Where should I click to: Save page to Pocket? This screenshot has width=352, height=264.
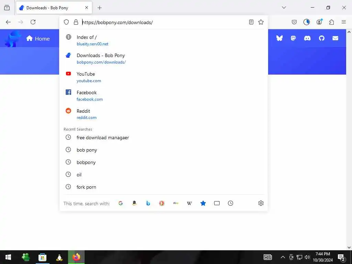[x=294, y=22]
